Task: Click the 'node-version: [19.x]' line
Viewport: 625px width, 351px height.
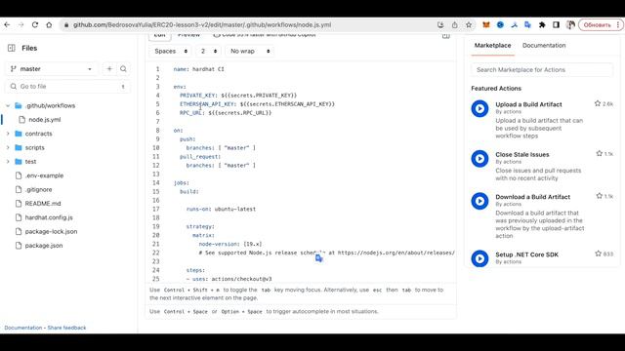Action: [x=230, y=244]
